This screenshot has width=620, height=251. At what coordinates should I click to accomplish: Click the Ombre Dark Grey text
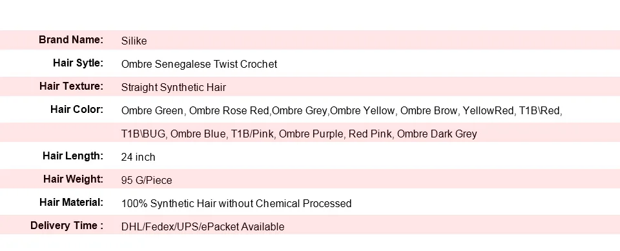(x=437, y=134)
